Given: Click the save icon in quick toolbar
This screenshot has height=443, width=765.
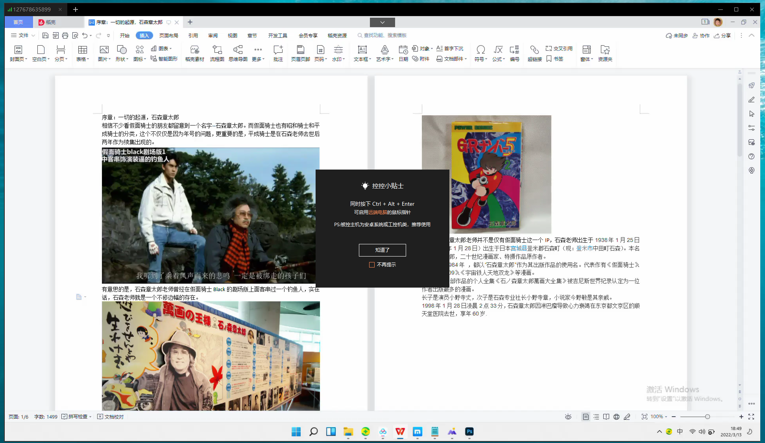Looking at the screenshot, I should (x=45, y=35).
